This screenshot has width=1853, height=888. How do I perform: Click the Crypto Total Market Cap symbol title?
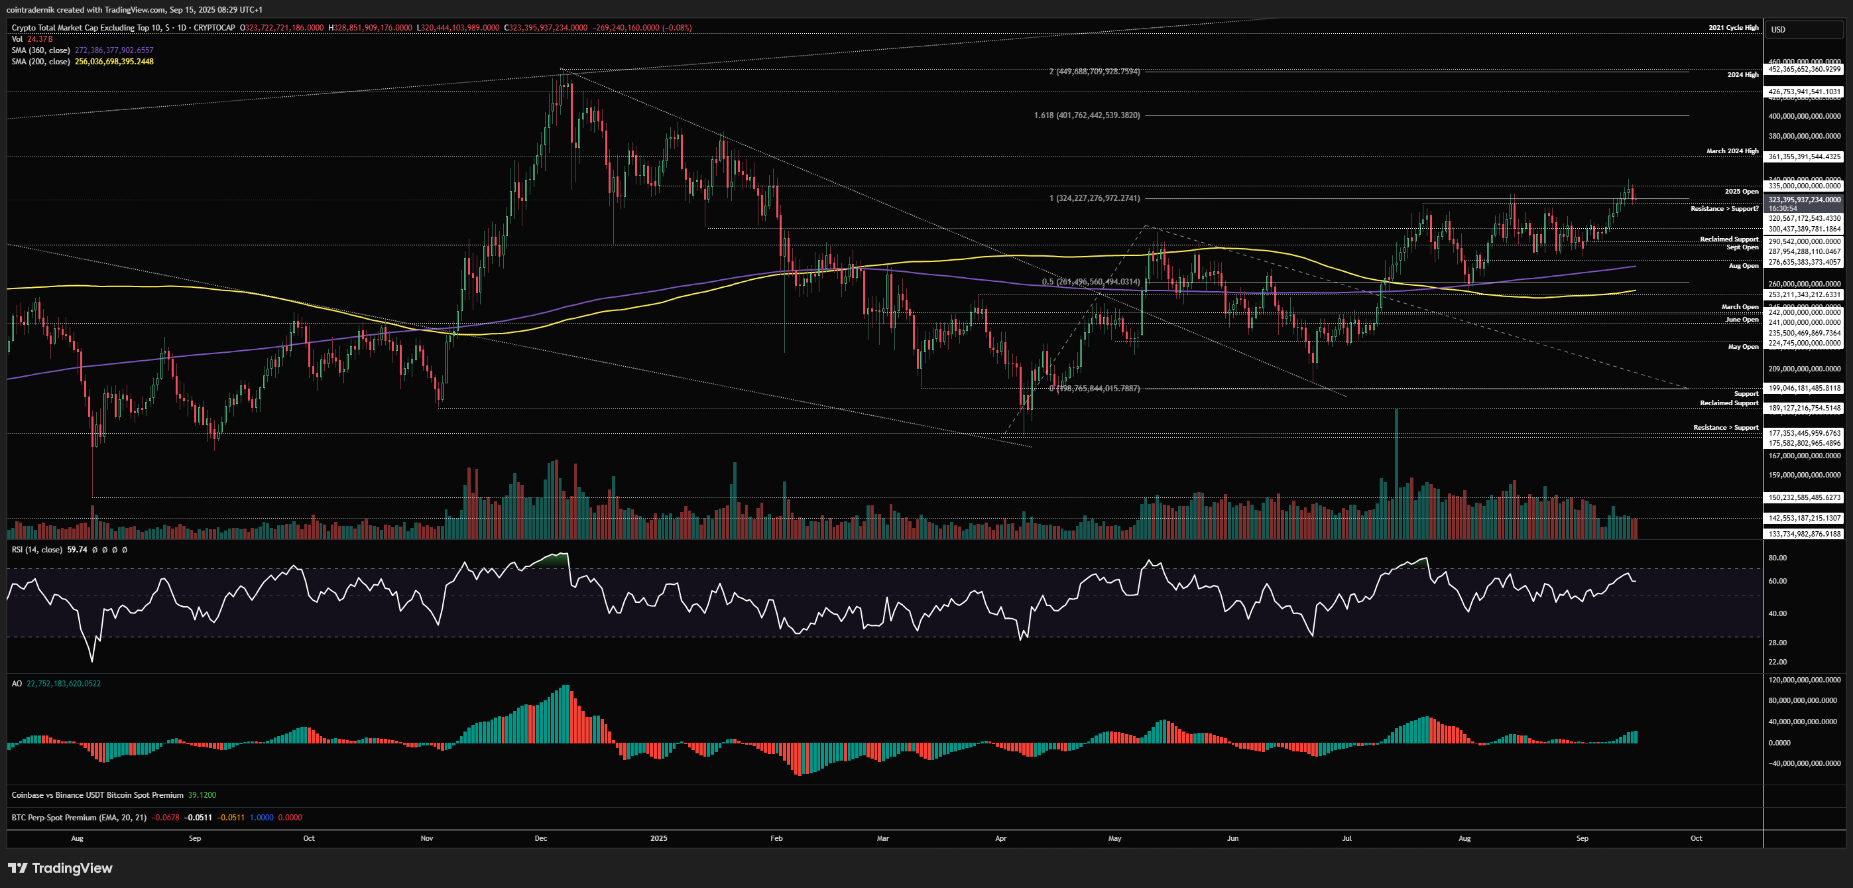[123, 27]
